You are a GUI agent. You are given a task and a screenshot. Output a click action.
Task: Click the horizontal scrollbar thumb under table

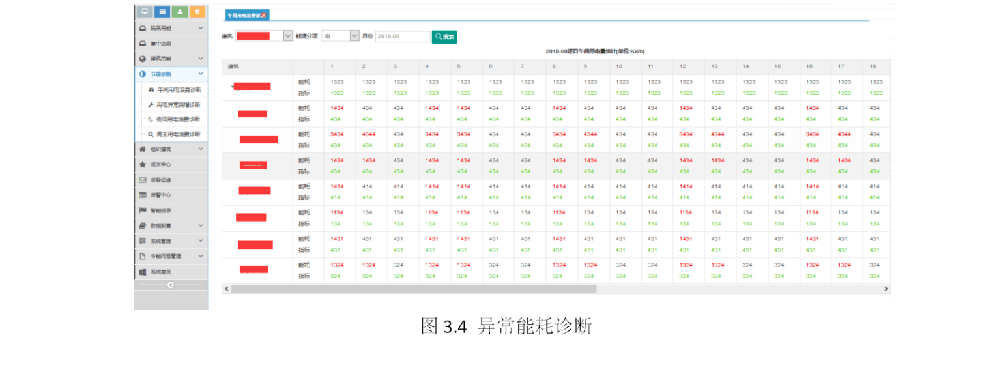(414, 289)
